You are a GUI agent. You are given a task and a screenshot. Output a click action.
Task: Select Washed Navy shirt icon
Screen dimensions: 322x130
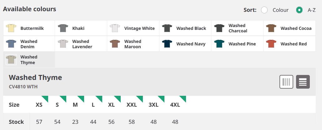pyautogui.click(x=167, y=44)
